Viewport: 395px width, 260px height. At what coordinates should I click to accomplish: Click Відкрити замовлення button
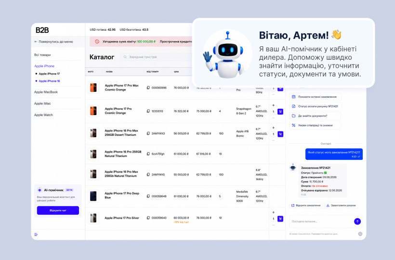[x=306, y=206]
